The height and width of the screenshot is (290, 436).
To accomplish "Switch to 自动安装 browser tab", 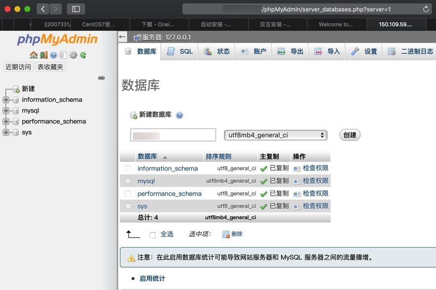I will click(x=218, y=24).
